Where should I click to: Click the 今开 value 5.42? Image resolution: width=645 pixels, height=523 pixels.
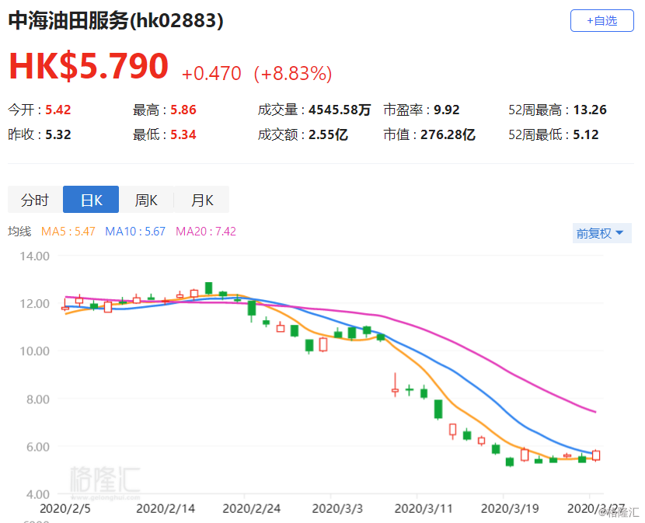point(58,110)
